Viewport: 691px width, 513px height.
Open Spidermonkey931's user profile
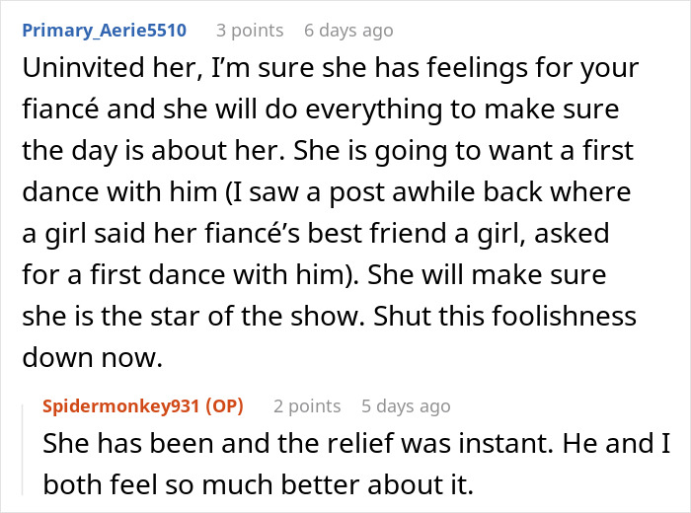pos(121,406)
